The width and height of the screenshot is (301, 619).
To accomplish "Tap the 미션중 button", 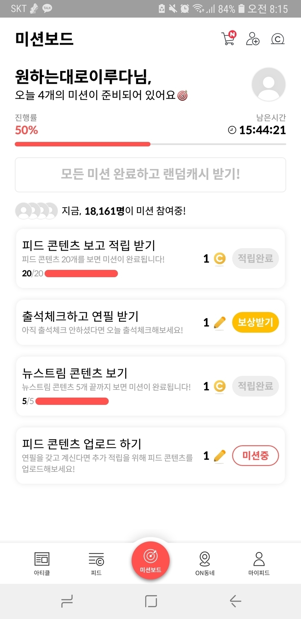I will click(255, 456).
